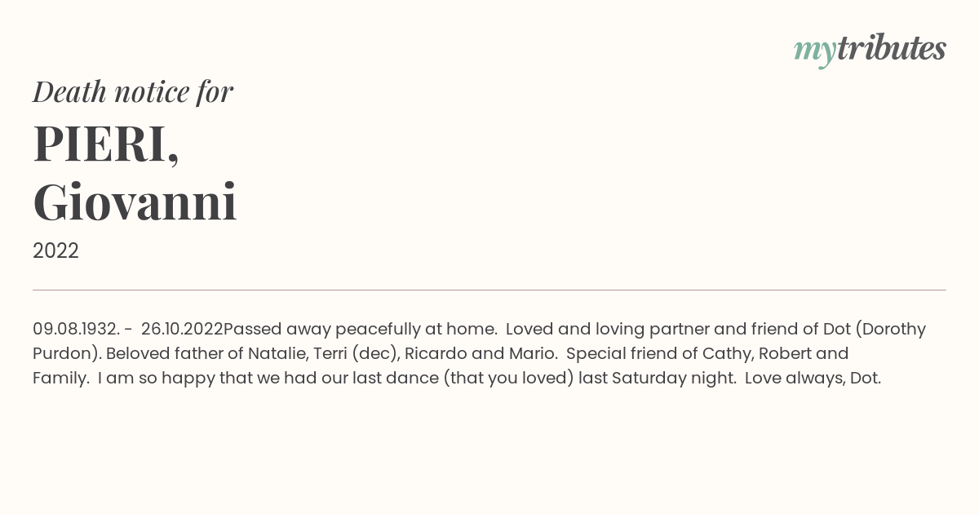Click the 'Death notice for' heading
This screenshot has width=979, height=514.
(x=133, y=91)
